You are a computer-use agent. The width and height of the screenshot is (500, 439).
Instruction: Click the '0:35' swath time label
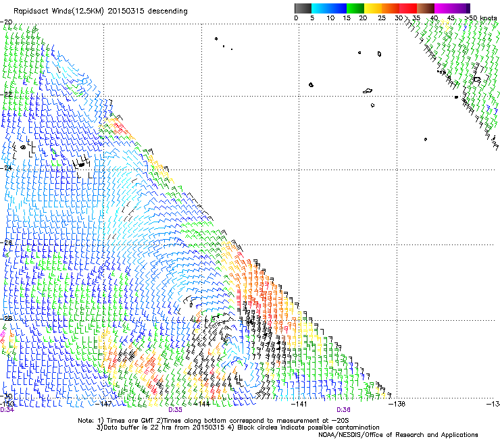pos(176,410)
